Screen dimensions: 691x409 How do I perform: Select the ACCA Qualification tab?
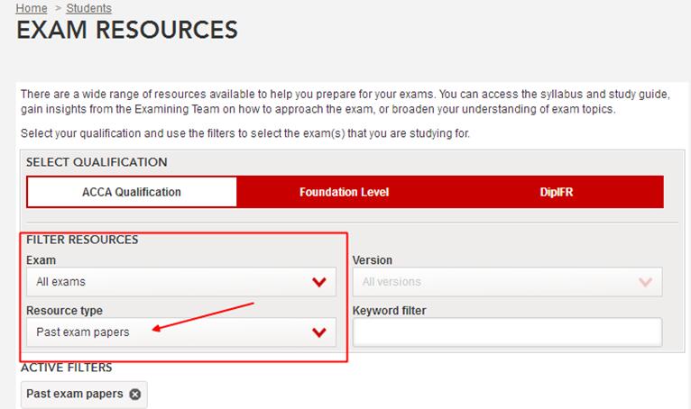(x=132, y=192)
